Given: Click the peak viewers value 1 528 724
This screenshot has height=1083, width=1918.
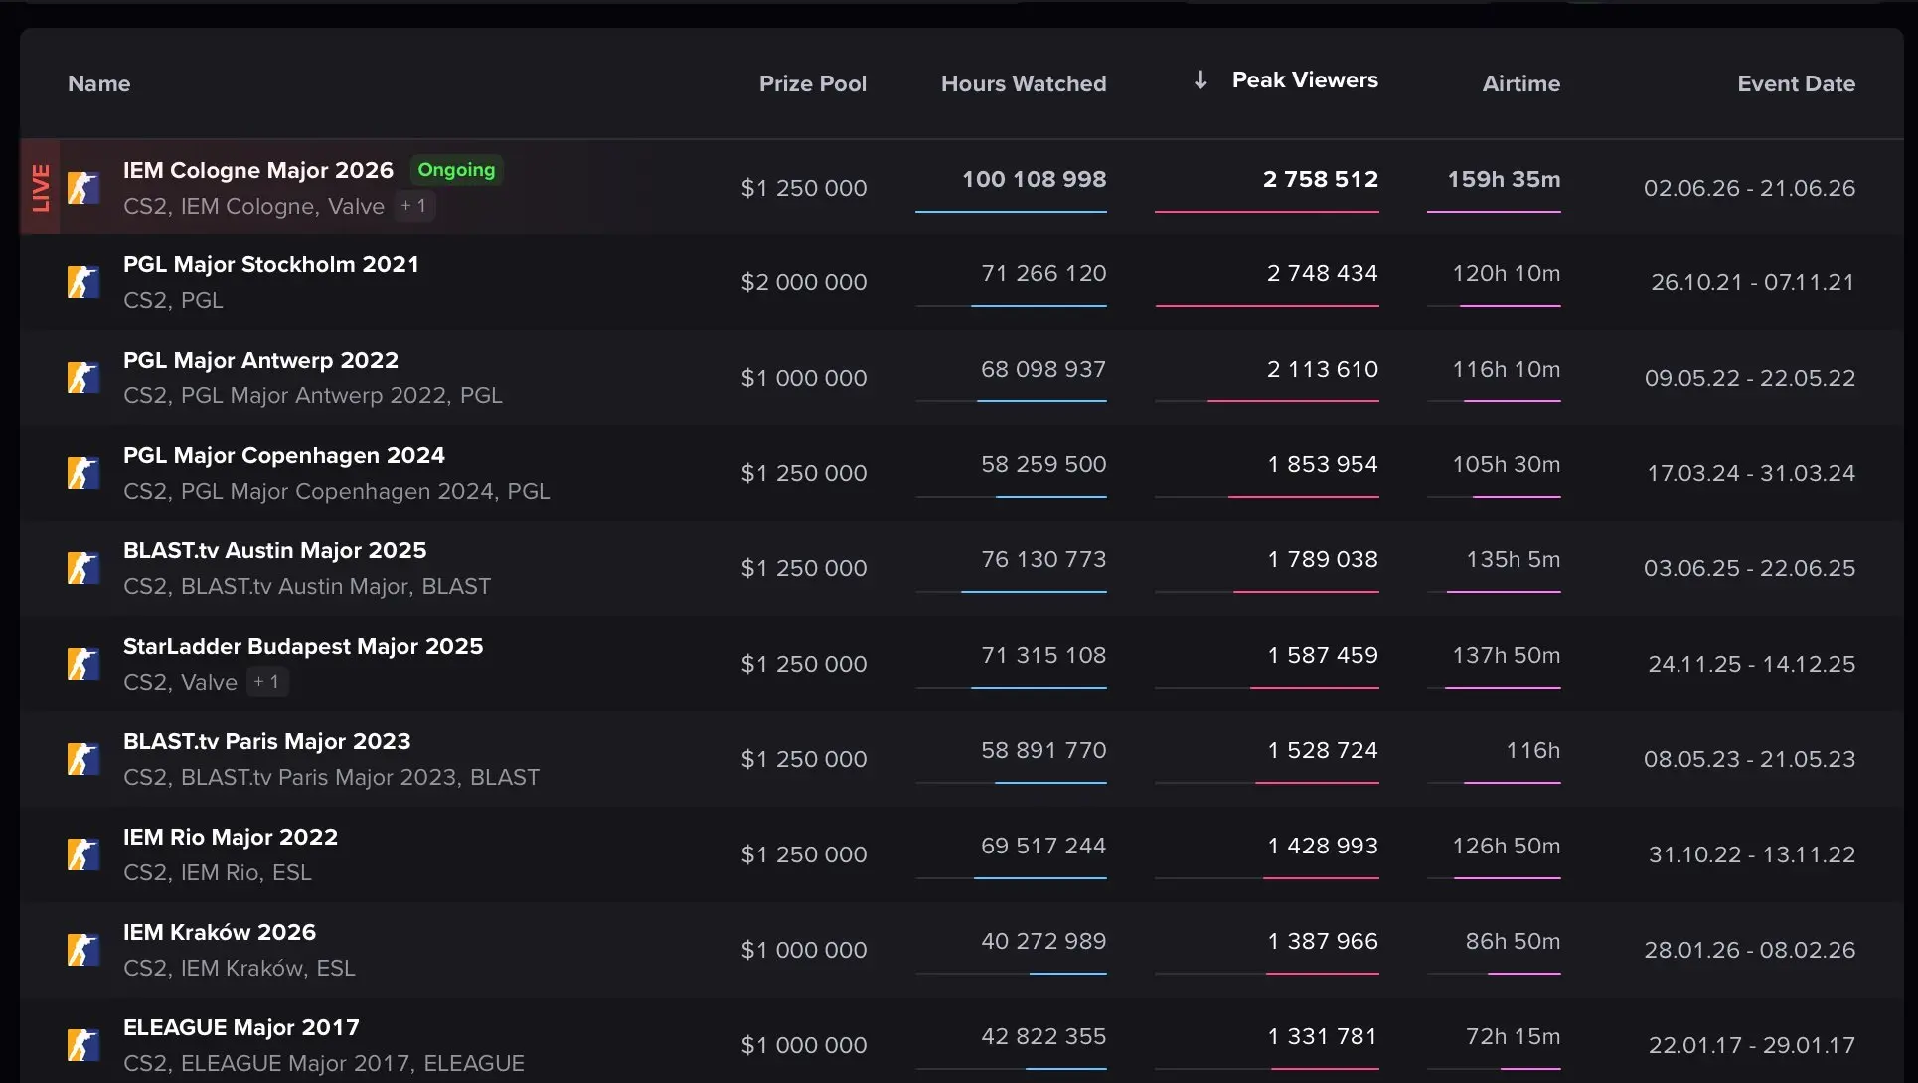Looking at the screenshot, I should pos(1323,750).
